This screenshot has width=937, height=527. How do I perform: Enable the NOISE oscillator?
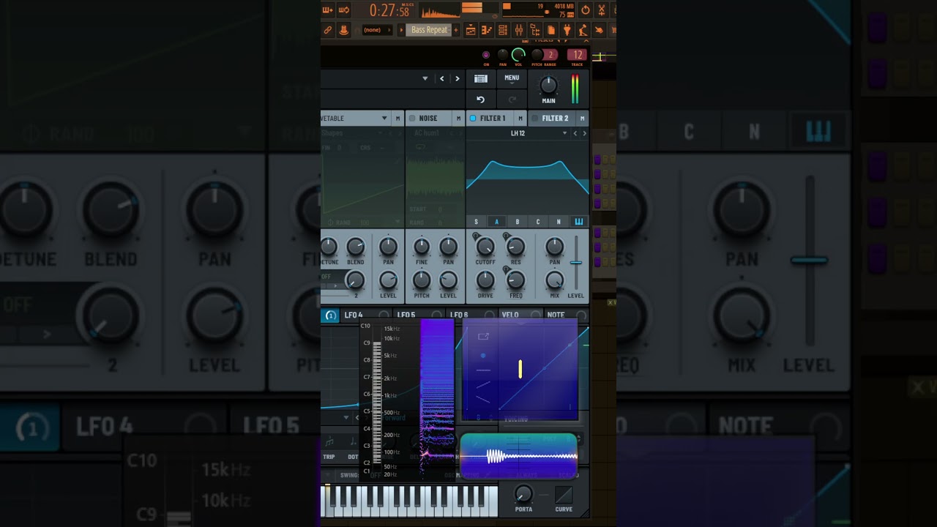pos(412,119)
